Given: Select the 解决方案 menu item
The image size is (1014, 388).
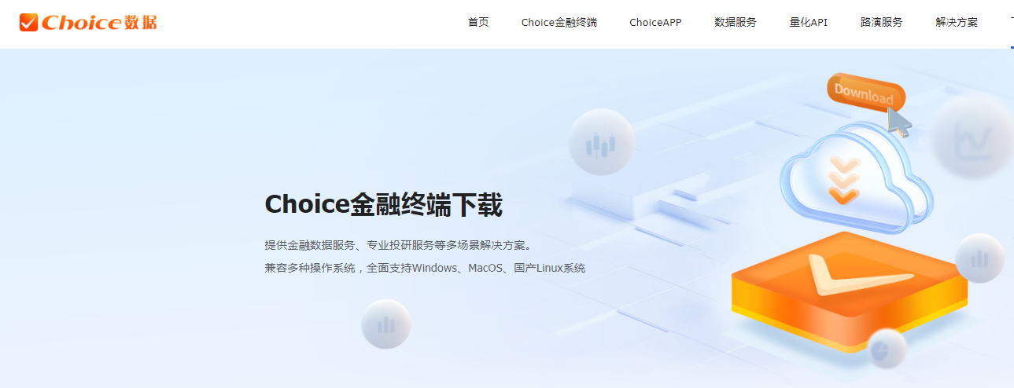Looking at the screenshot, I should pos(957,22).
